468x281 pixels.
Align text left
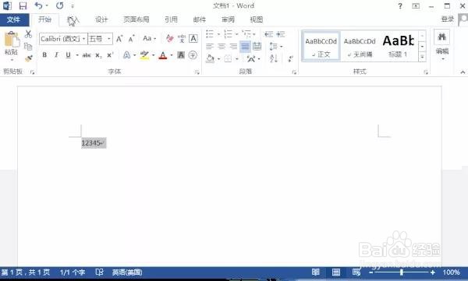[x=210, y=47]
